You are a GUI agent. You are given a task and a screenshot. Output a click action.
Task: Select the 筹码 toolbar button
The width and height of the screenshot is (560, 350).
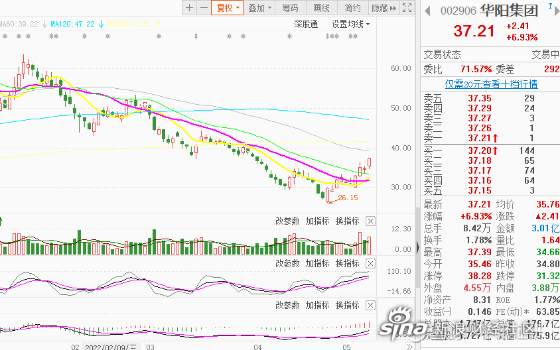pos(290,8)
